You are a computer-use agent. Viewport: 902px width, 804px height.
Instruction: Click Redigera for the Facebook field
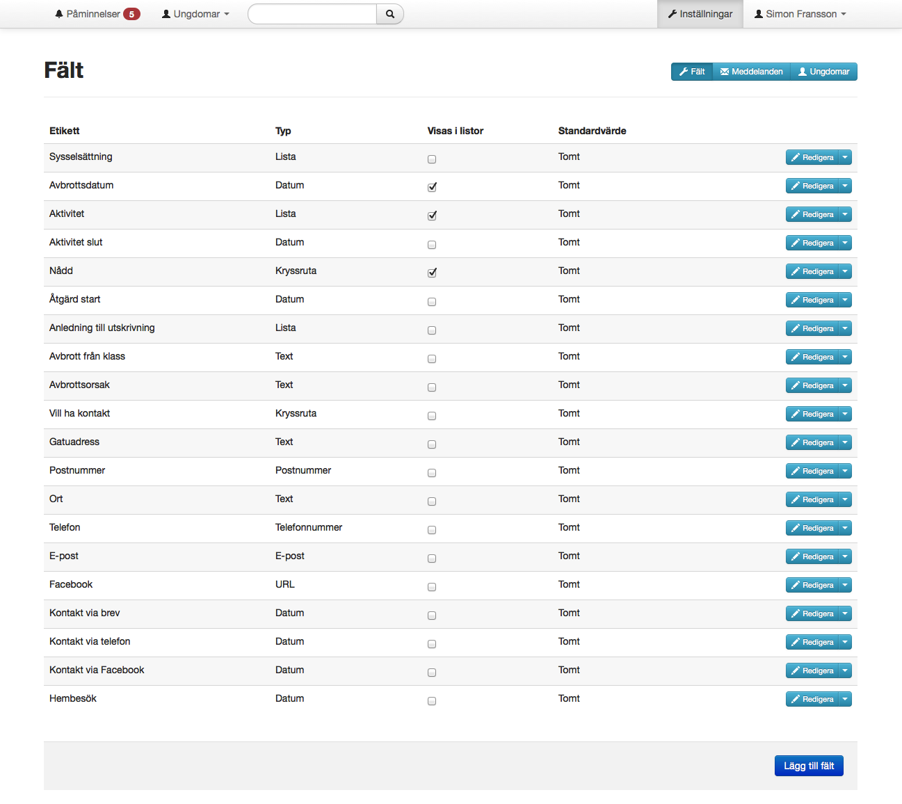click(x=812, y=585)
